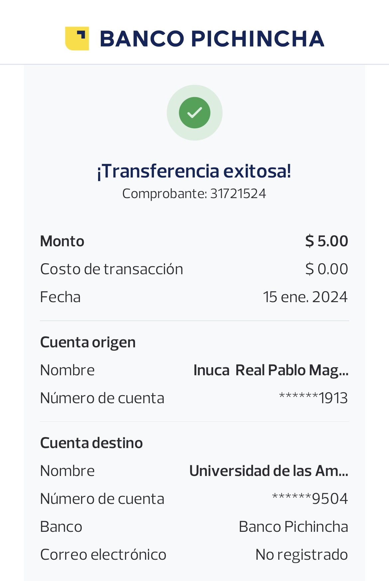Viewport: 389px width, 581px height.
Task: Click the Monto label
Action: click(x=62, y=241)
